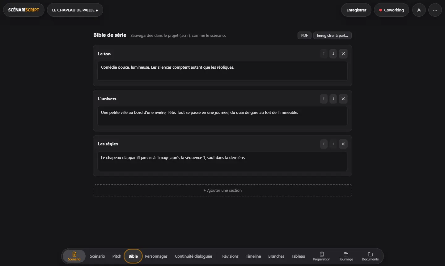Viewport: 445px width, 266px height.
Task: Click the 'L'univers' section title
Action: (107, 99)
